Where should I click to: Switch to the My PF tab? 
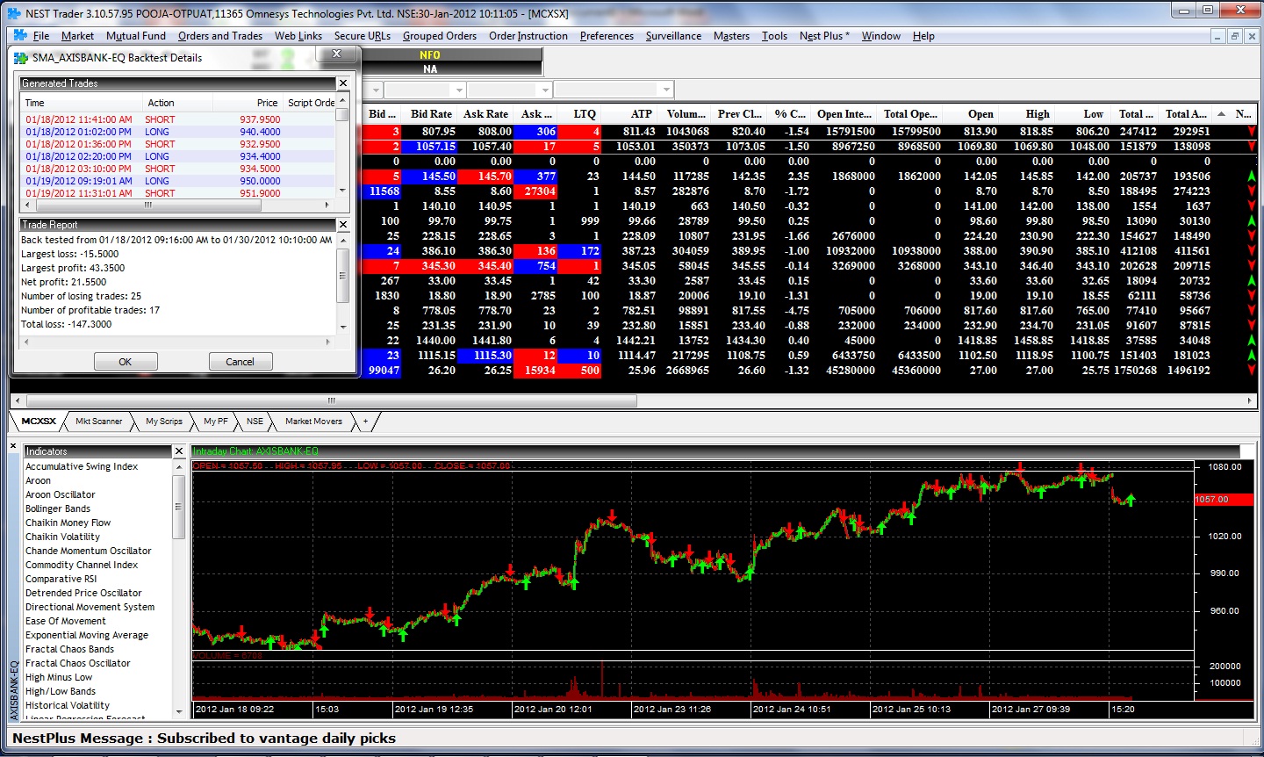[x=216, y=422]
